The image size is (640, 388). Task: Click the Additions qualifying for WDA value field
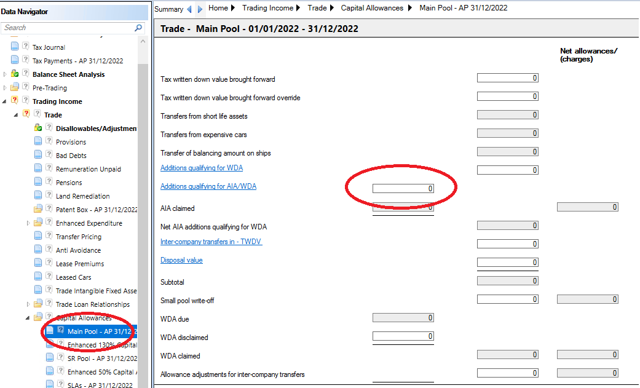(508, 170)
